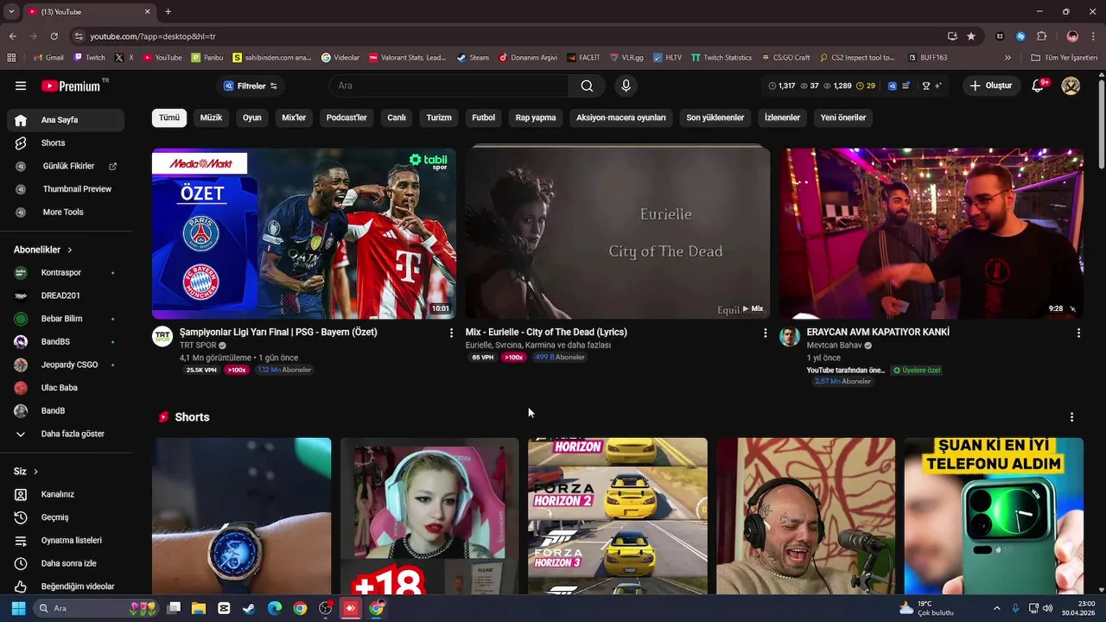Select the Futbol filter chip
The width and height of the screenshot is (1106, 622).
coord(483,117)
